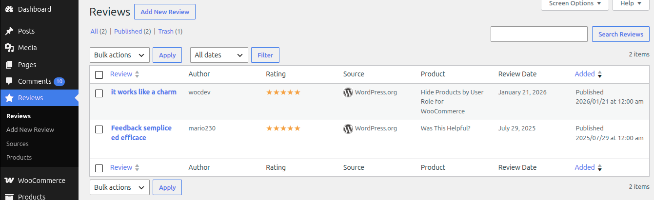Sort by top Added column header link
The height and width of the screenshot is (200, 654).
[585, 74]
